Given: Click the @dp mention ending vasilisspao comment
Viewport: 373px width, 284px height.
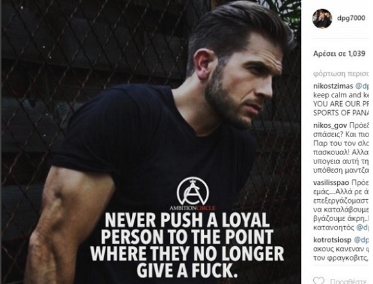Looking at the screenshot, I should click(x=363, y=228).
